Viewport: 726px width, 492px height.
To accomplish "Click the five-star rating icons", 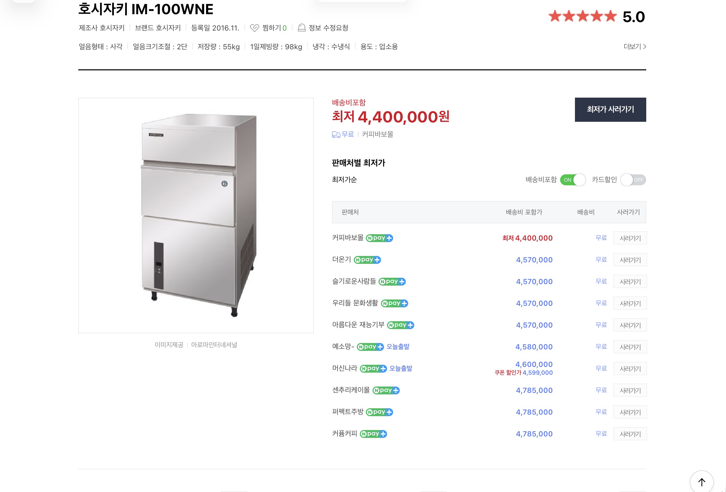I will (582, 16).
